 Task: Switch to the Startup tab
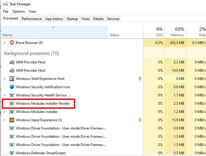click(x=72, y=19)
